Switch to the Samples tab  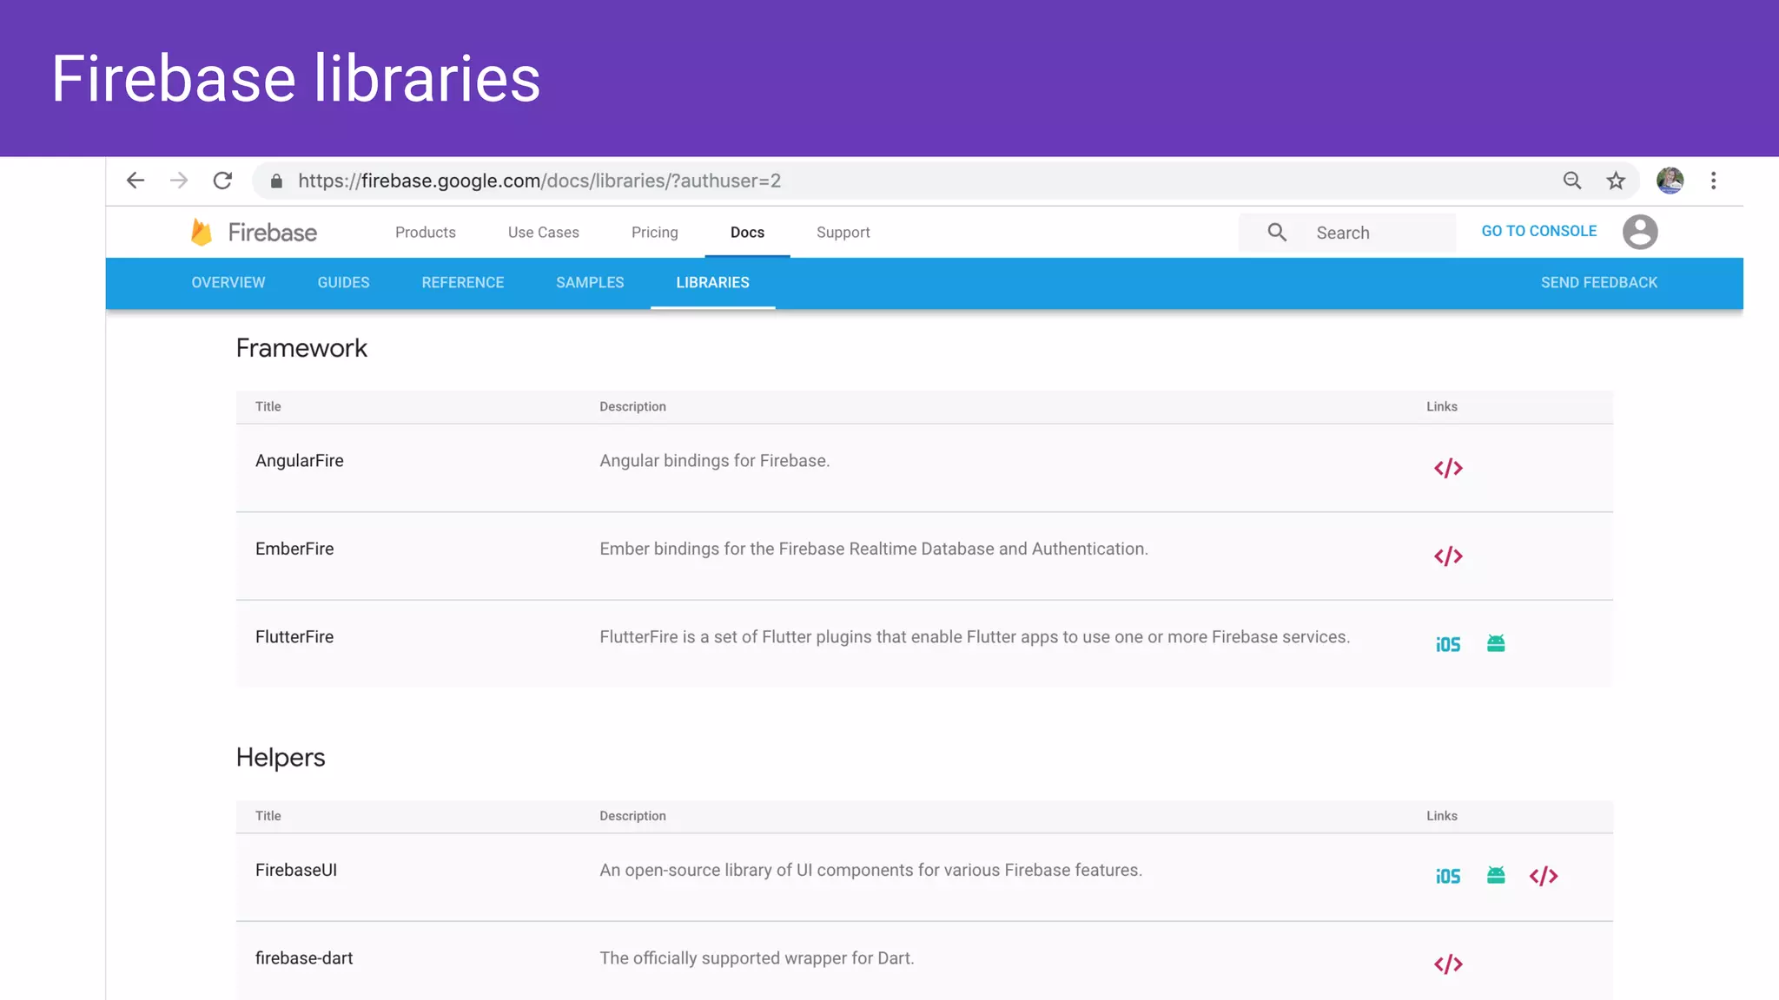click(x=590, y=283)
